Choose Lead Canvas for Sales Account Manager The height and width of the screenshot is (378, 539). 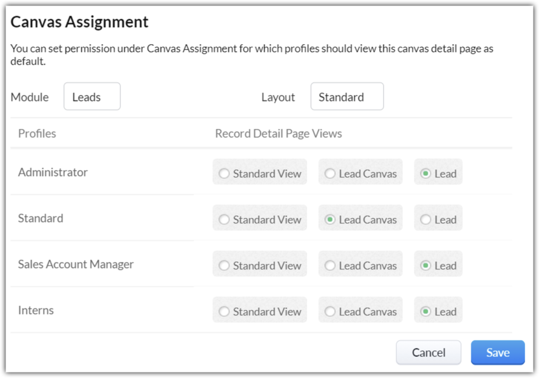point(330,266)
